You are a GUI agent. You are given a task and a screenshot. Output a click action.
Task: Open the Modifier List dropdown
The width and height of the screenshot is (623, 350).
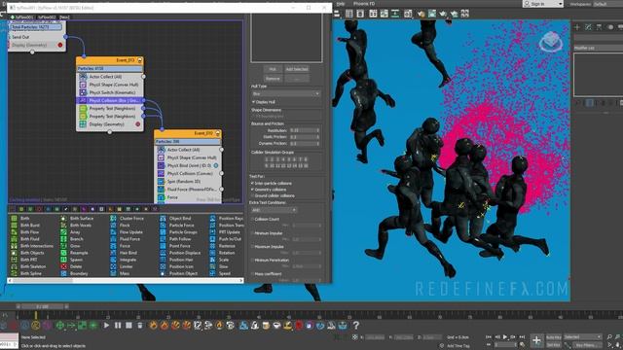[x=598, y=48]
